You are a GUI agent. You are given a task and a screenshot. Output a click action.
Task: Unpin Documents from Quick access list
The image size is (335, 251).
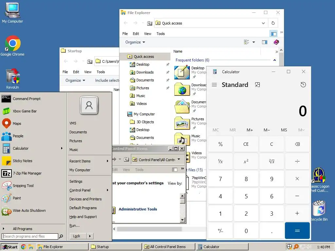[168, 80]
